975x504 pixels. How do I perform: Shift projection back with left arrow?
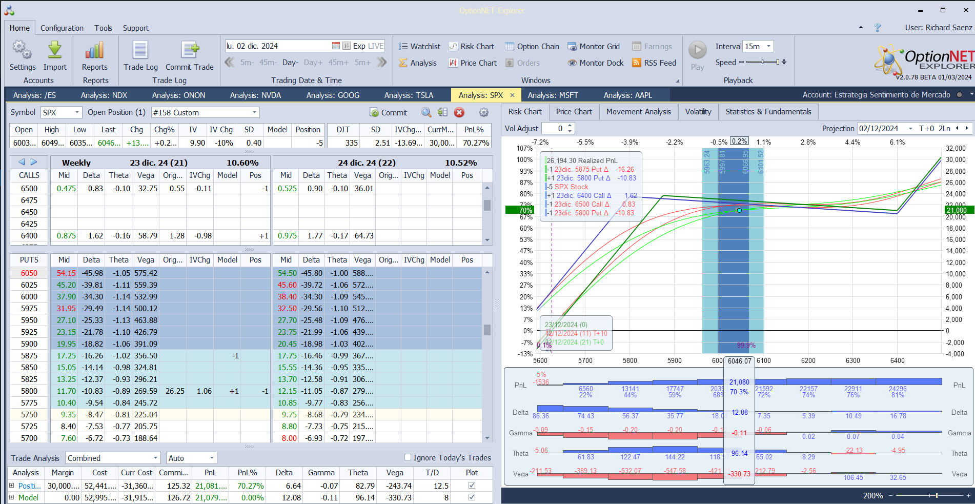957,128
